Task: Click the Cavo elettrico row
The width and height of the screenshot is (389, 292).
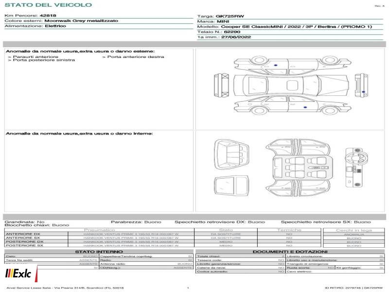Action: click(x=335, y=272)
